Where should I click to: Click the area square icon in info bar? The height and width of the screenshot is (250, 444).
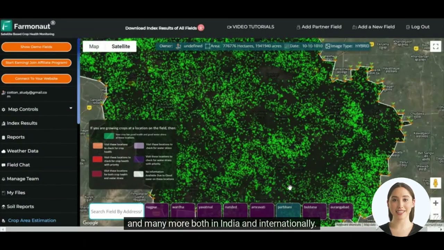point(207,46)
